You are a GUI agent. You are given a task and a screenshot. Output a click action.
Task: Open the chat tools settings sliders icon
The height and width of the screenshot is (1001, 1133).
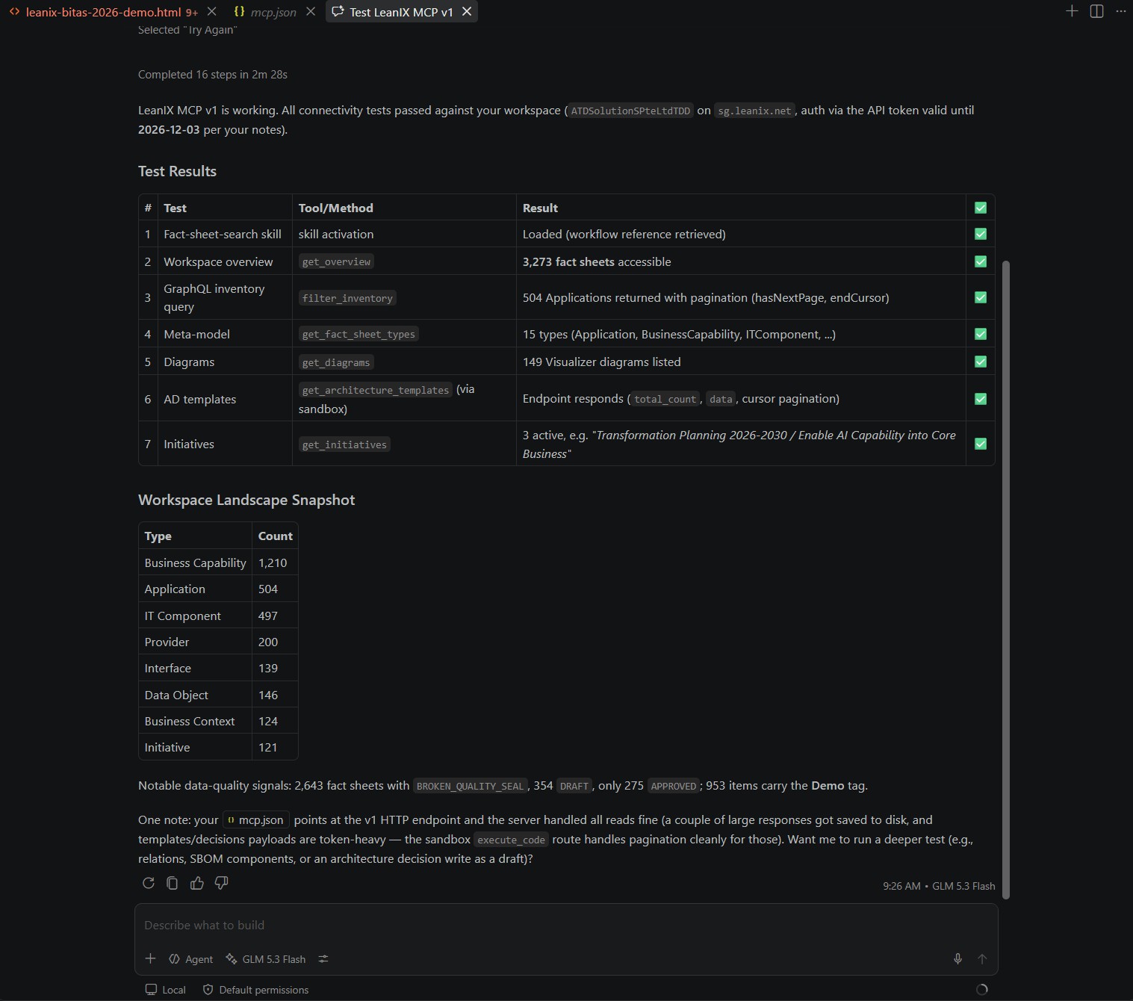point(323,959)
